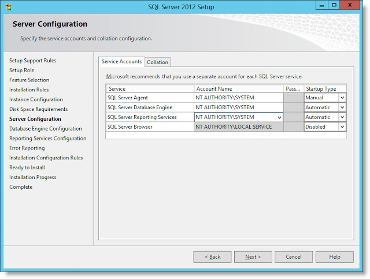The image size is (370, 279).
Task: Click Installation Rules step
Action: (29, 90)
